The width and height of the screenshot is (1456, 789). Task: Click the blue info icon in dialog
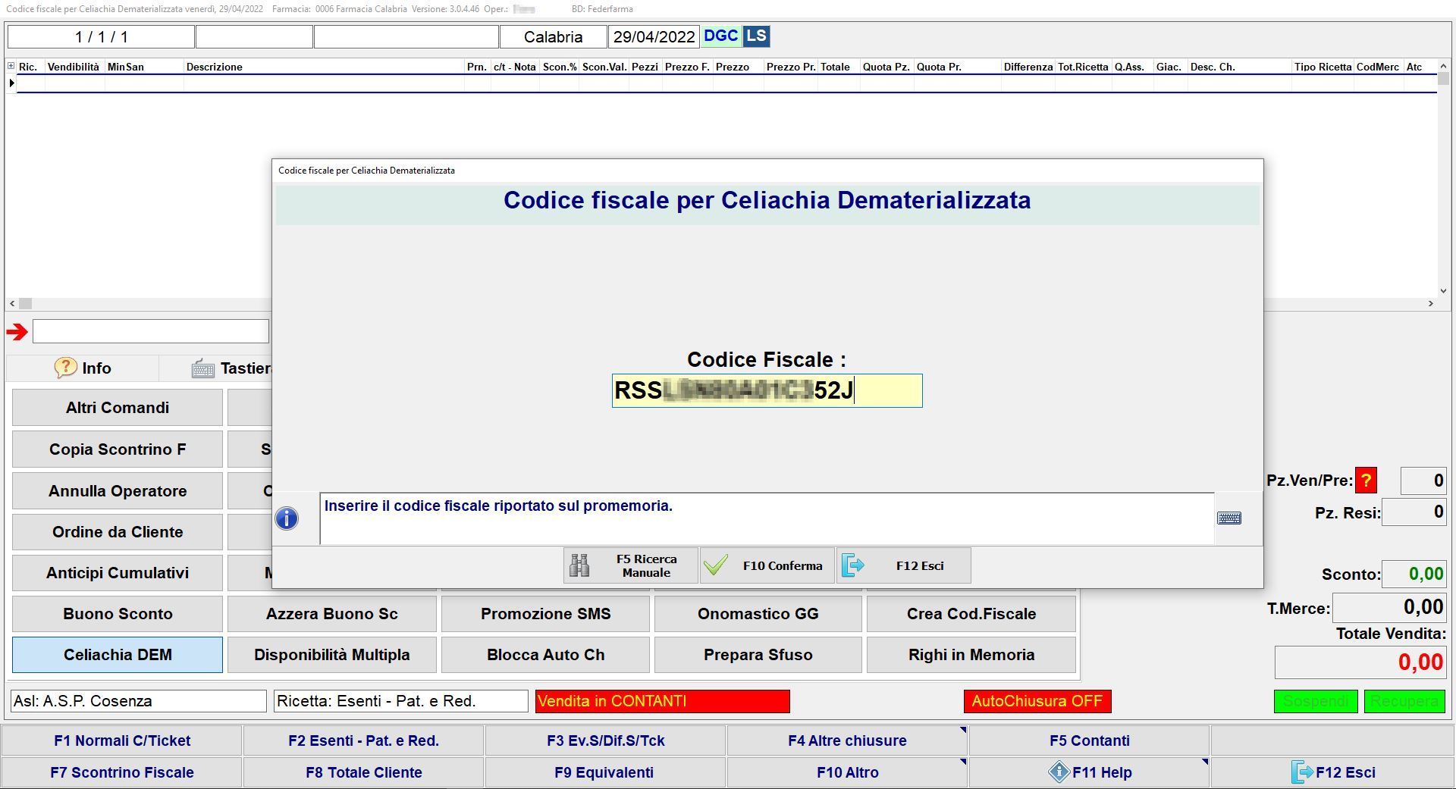[x=287, y=518]
